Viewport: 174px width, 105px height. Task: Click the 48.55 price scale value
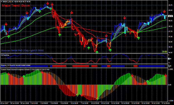click(x=170, y=21)
